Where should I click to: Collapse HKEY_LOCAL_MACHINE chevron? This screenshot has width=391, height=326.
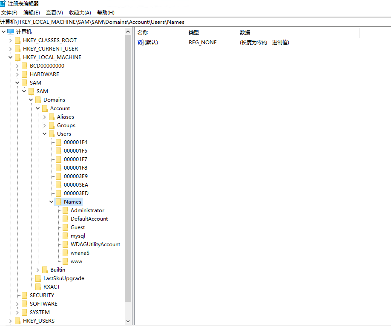(x=10, y=57)
